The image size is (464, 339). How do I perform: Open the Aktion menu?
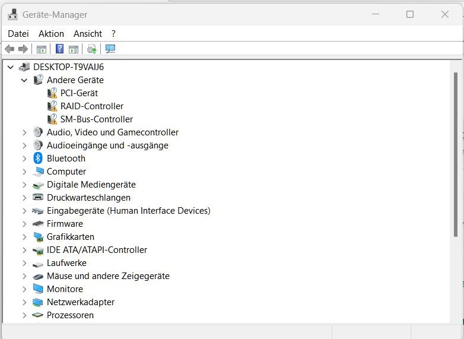51,34
